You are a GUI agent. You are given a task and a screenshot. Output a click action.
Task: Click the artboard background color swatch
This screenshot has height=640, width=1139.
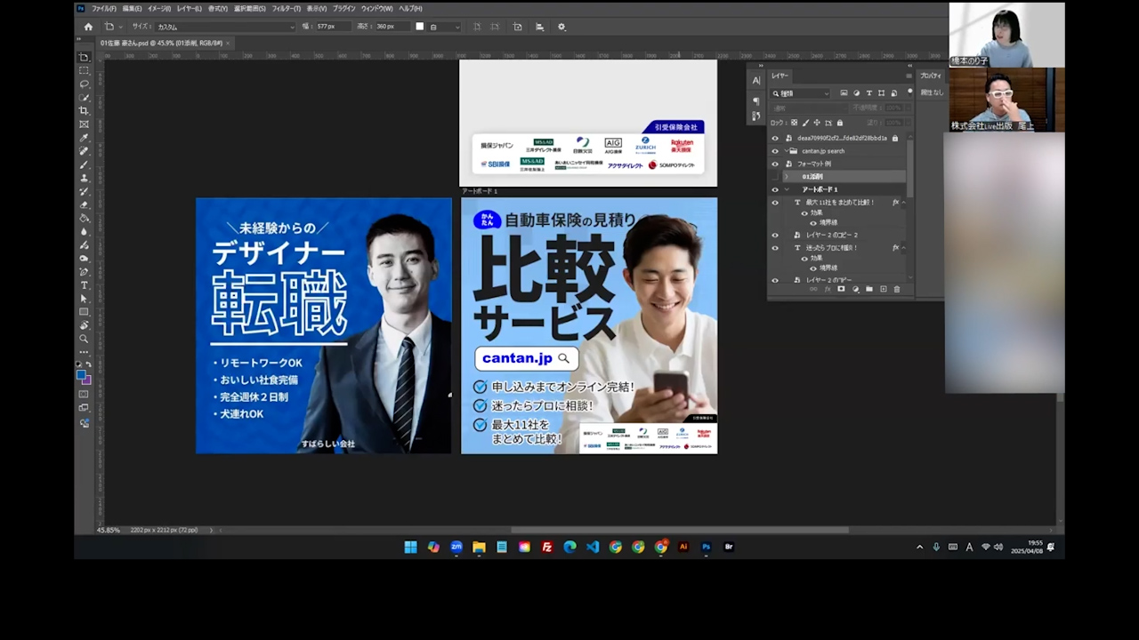click(x=420, y=27)
